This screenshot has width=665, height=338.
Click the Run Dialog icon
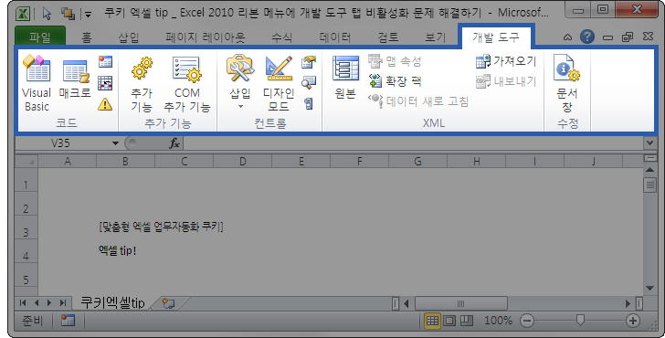click(309, 103)
